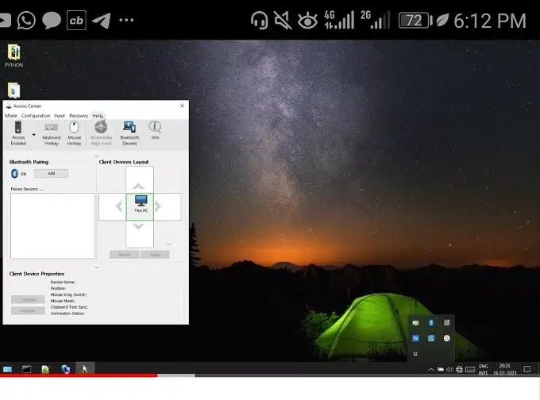
Task: Open the Configuration menu
Action: pyautogui.click(x=36, y=116)
